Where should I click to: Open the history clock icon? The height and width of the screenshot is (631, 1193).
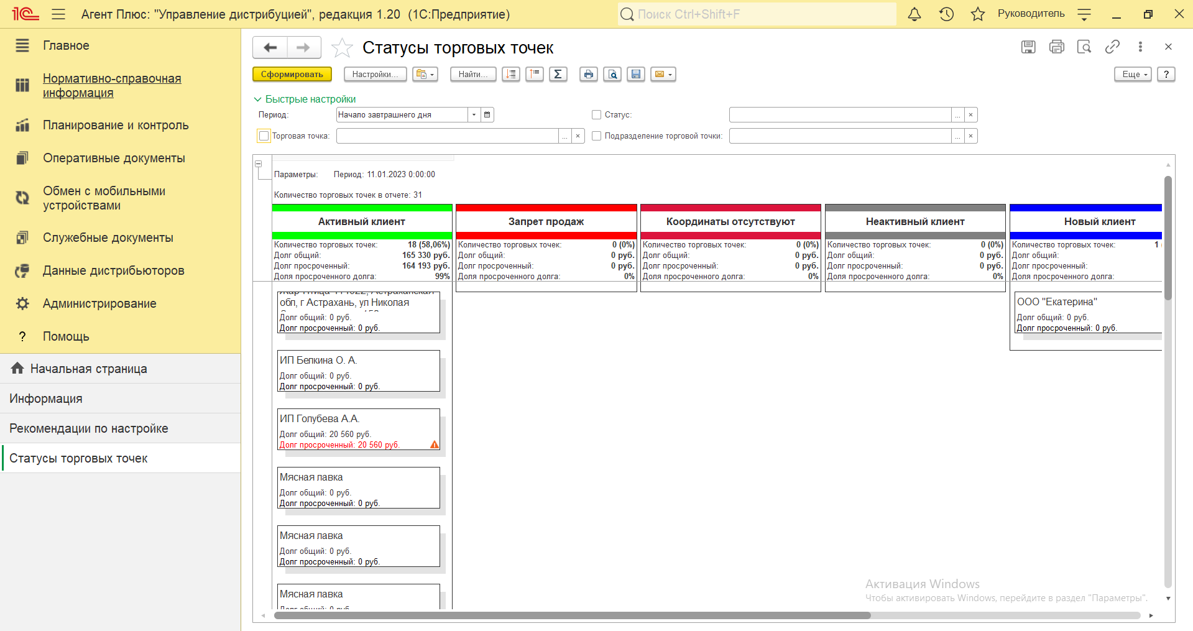point(946,14)
